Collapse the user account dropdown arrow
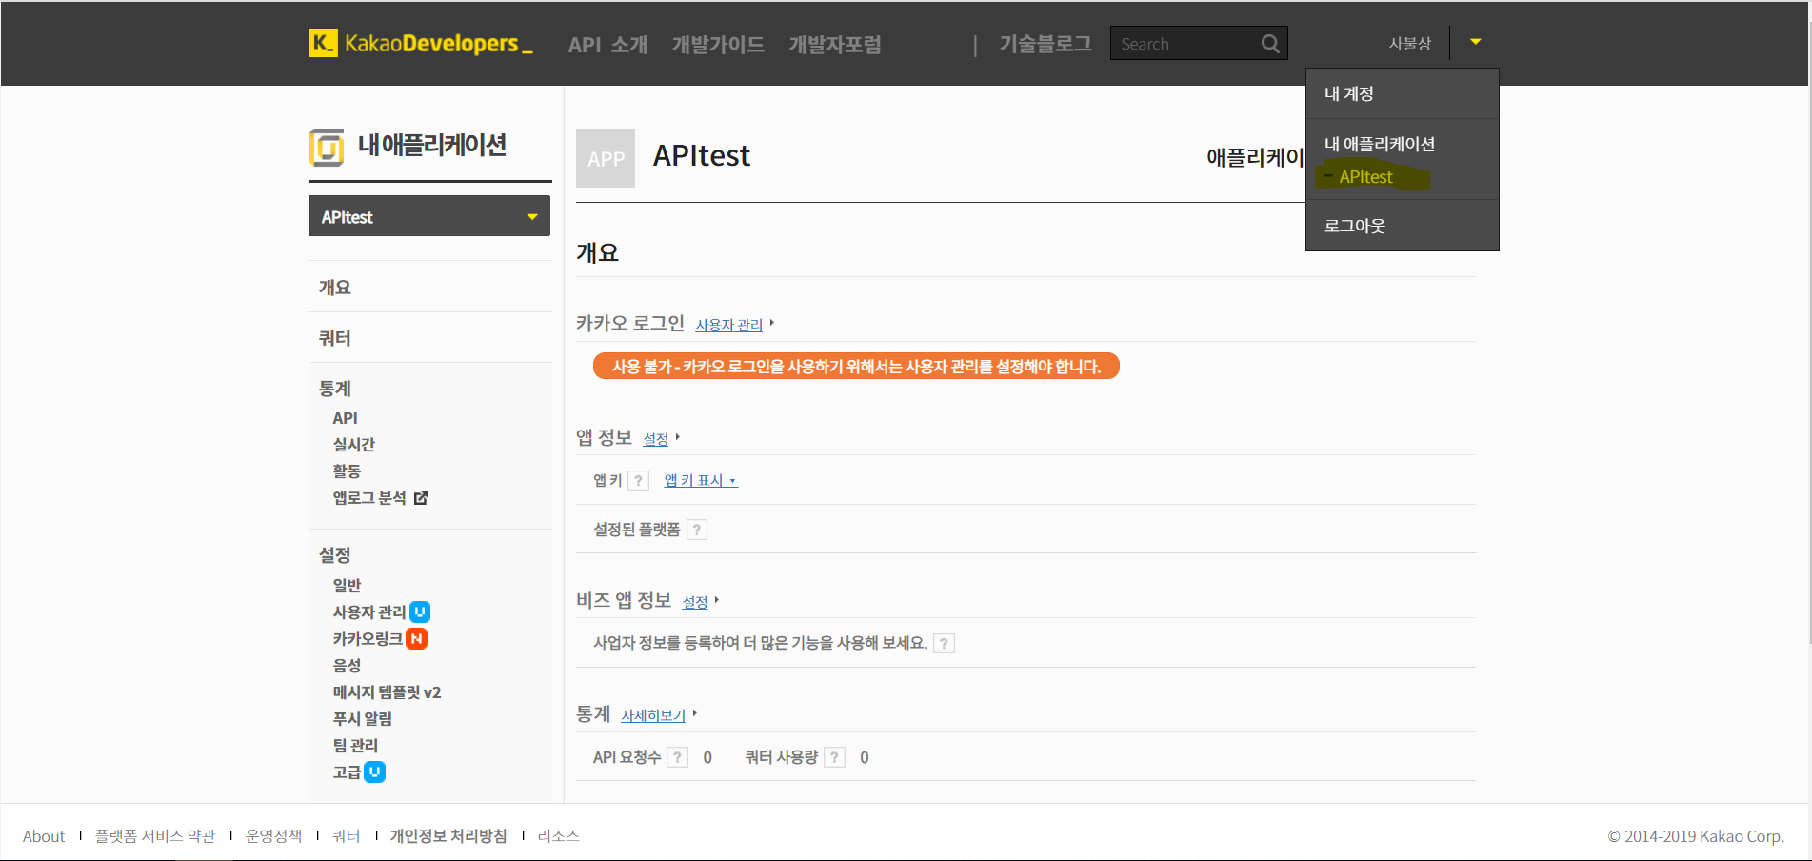The image size is (1812, 861). (1475, 42)
